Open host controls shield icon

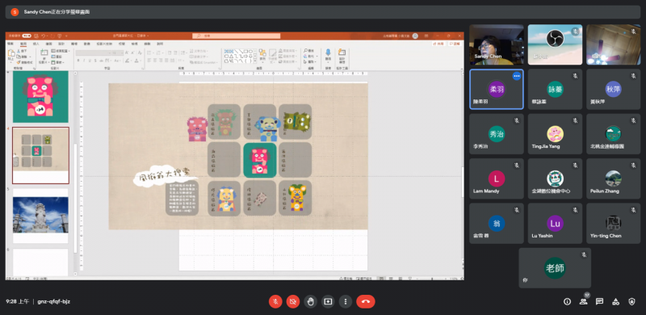point(631,302)
